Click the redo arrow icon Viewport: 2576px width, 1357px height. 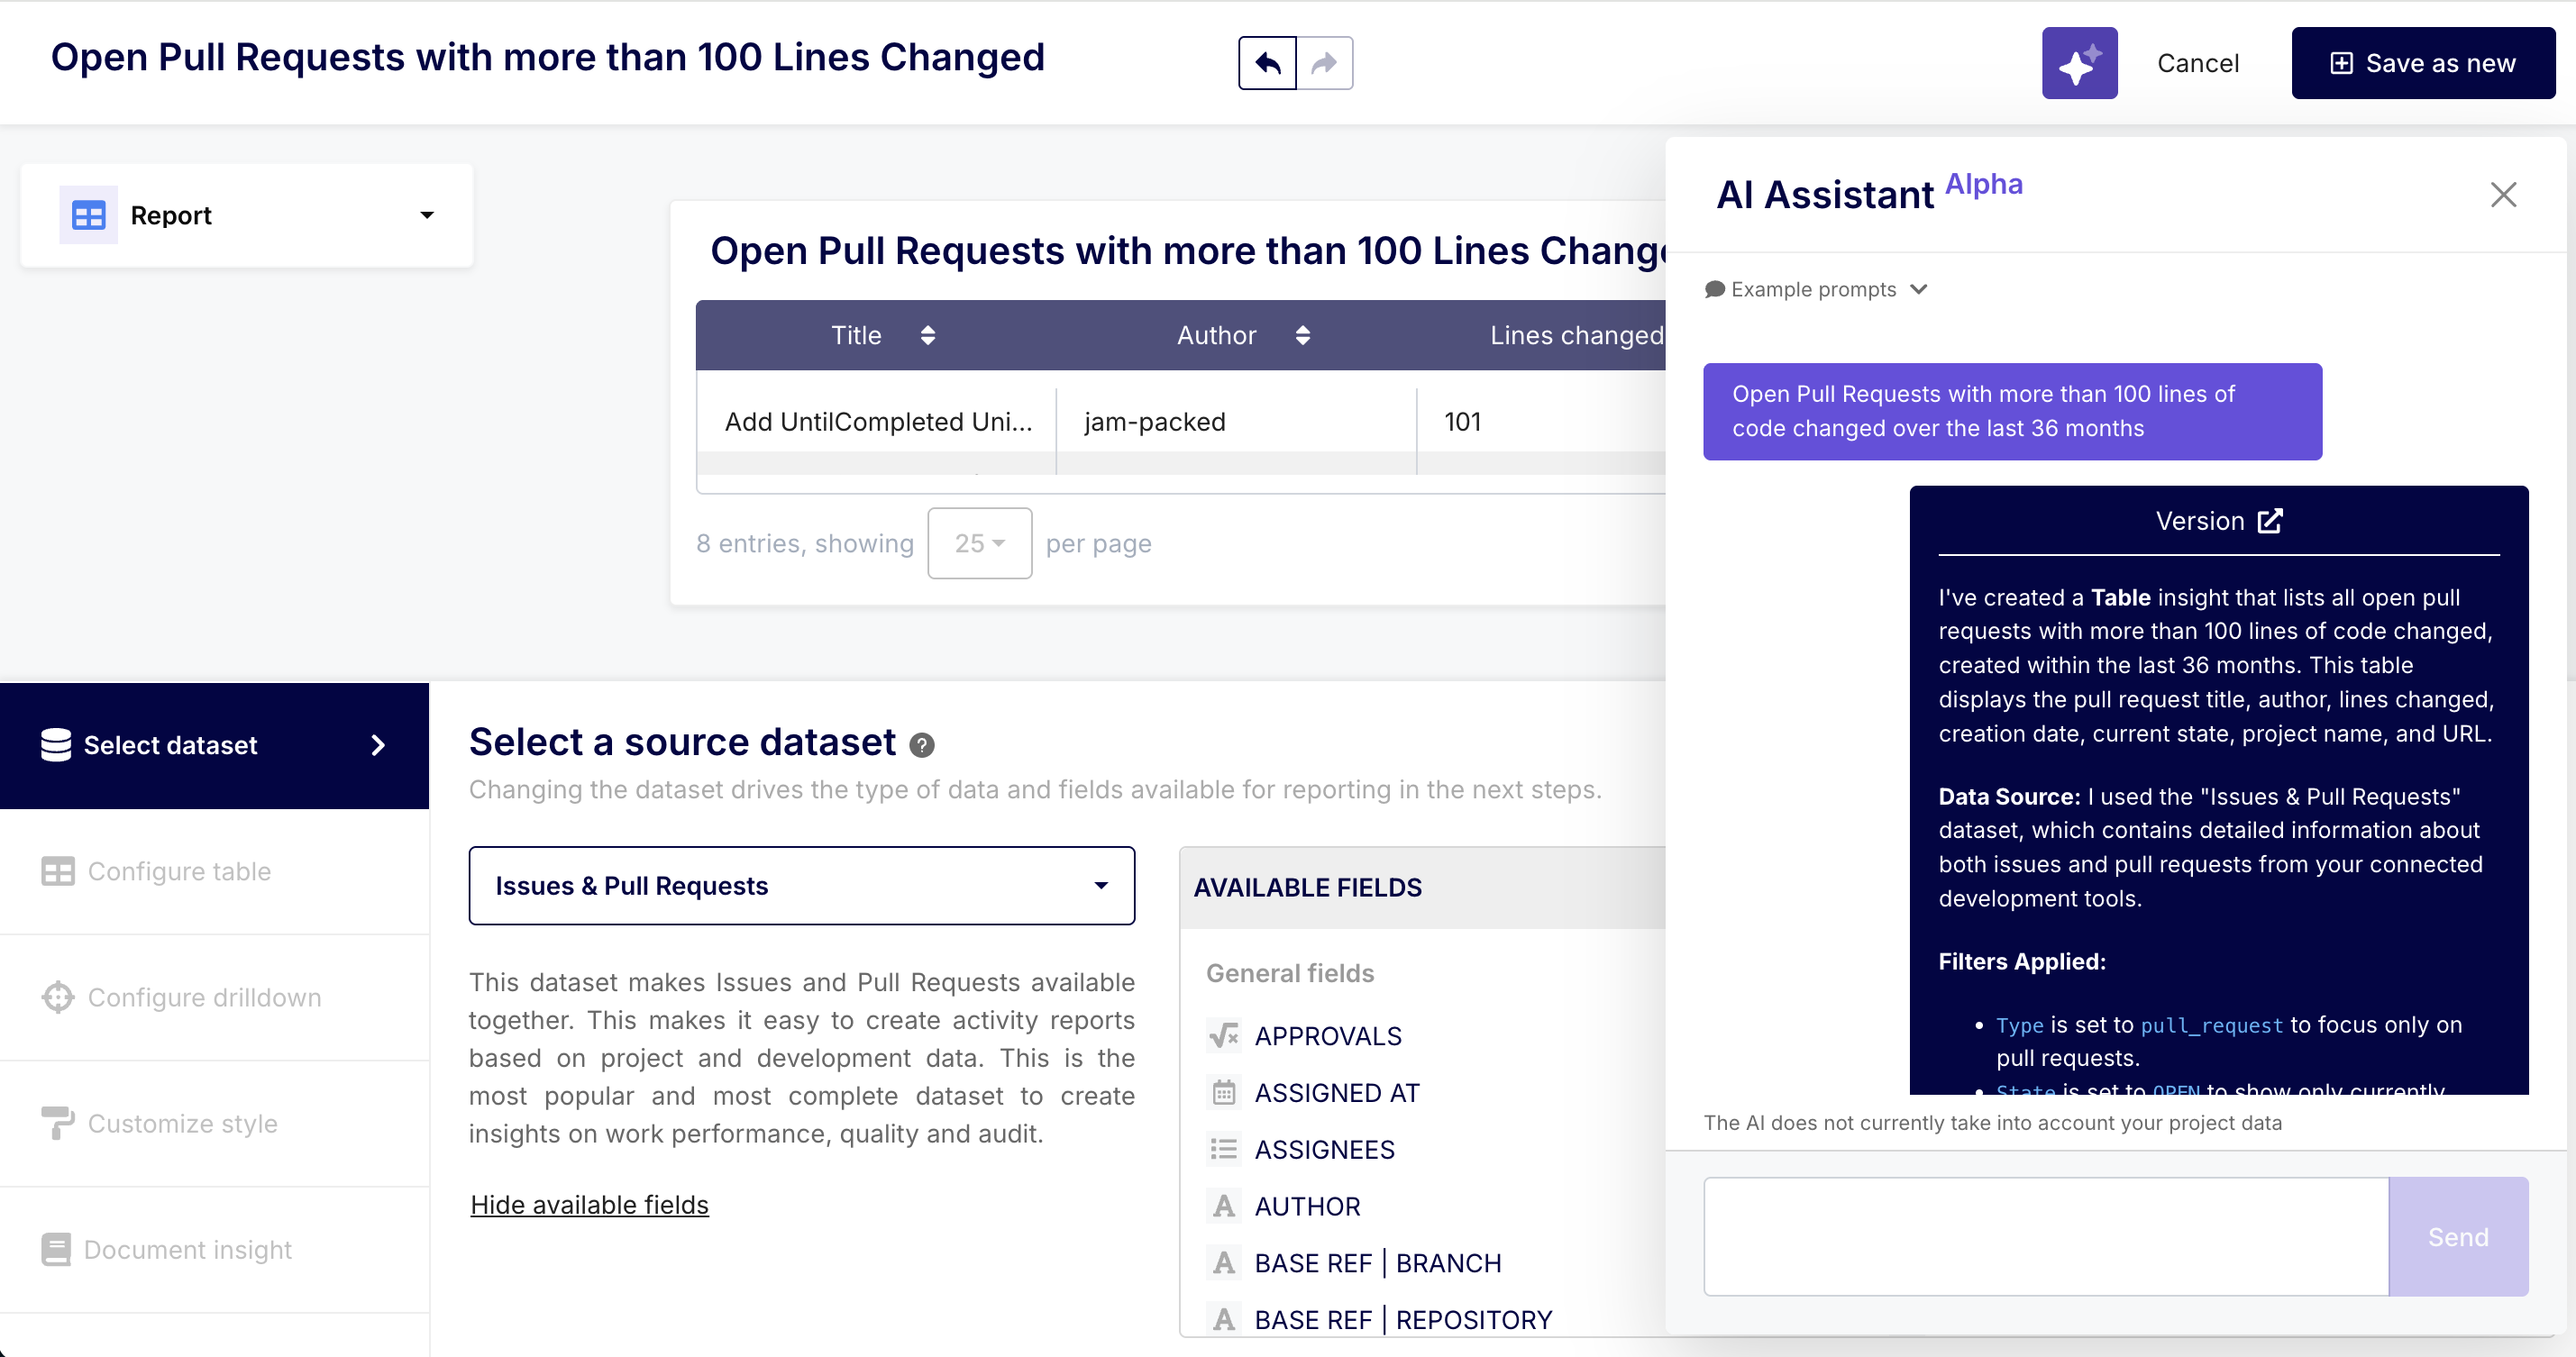pyautogui.click(x=1324, y=63)
